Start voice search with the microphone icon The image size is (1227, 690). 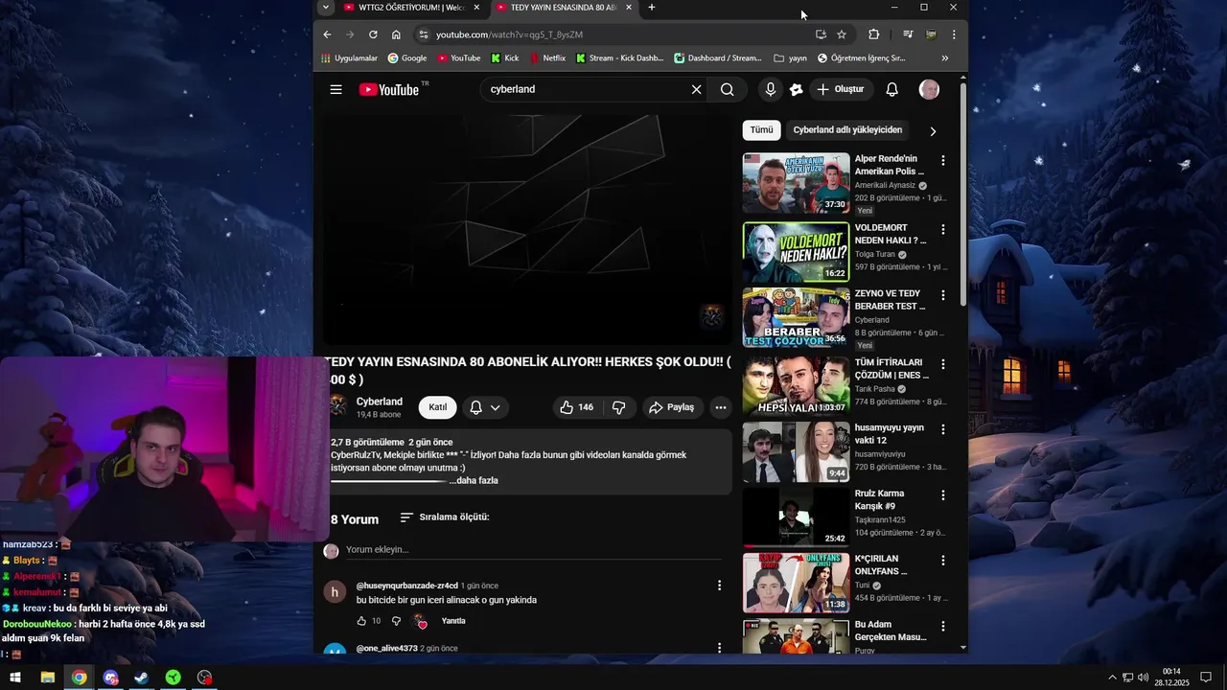[x=770, y=89]
